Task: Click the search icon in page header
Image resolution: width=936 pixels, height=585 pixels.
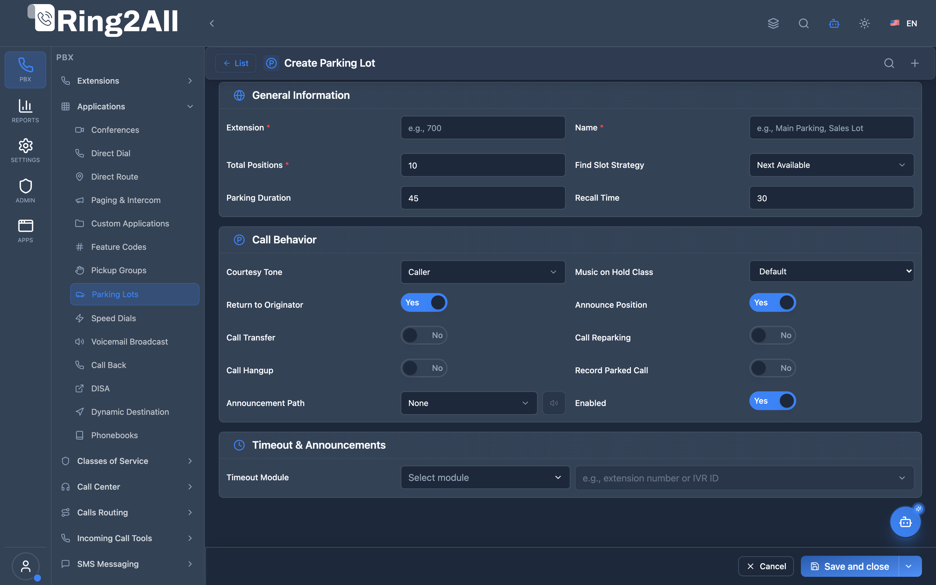Action: tap(889, 63)
